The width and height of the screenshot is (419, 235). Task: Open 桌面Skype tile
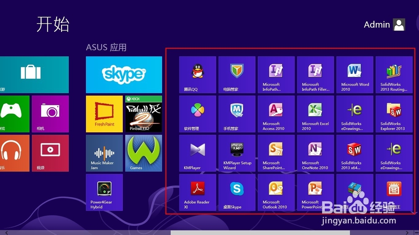(x=237, y=192)
